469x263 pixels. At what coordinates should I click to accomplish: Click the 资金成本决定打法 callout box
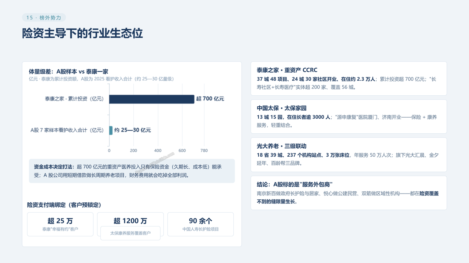(132, 171)
